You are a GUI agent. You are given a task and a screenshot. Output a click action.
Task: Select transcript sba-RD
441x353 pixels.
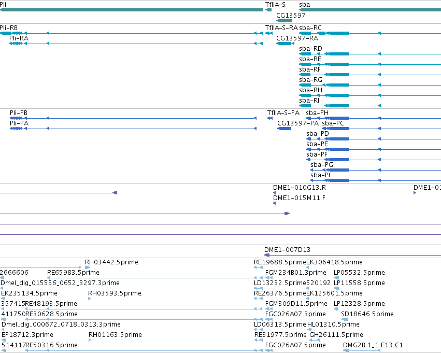(x=310, y=49)
